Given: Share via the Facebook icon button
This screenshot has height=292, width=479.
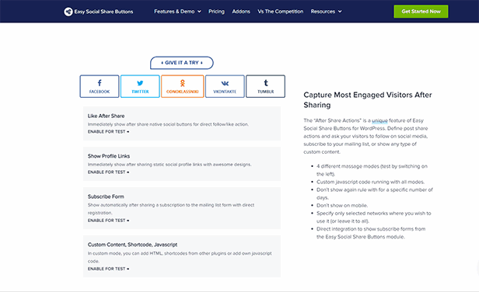Looking at the screenshot, I should pyautogui.click(x=100, y=86).
